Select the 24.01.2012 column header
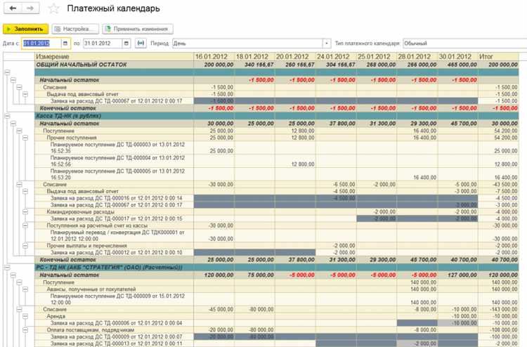Screen dimensions: 527x347 pyautogui.click(x=334, y=56)
